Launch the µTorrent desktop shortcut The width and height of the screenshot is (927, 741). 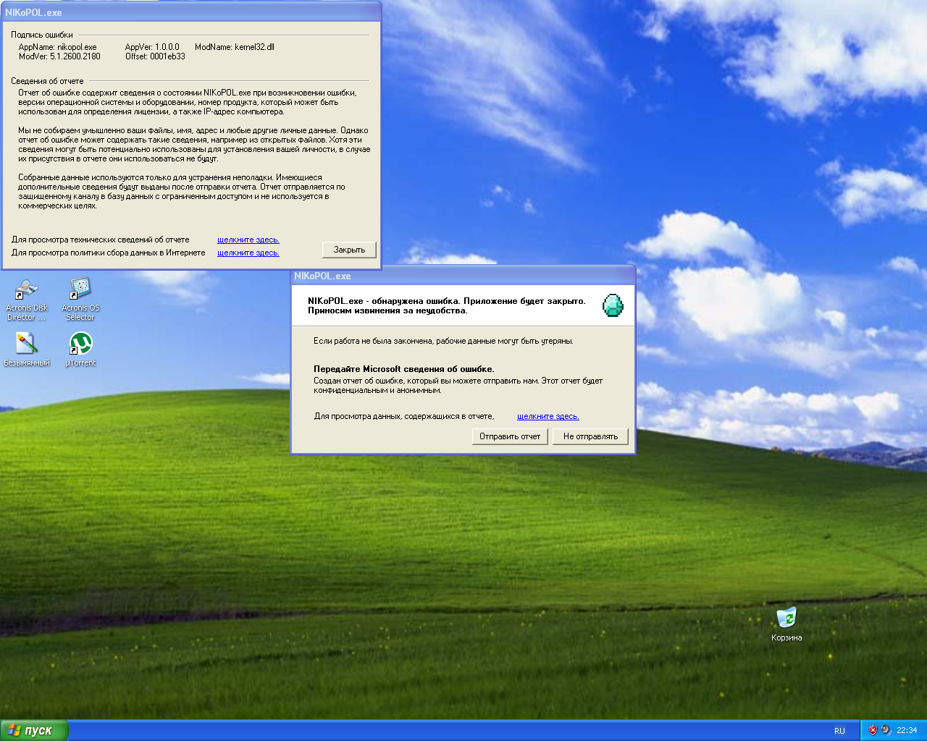click(80, 350)
